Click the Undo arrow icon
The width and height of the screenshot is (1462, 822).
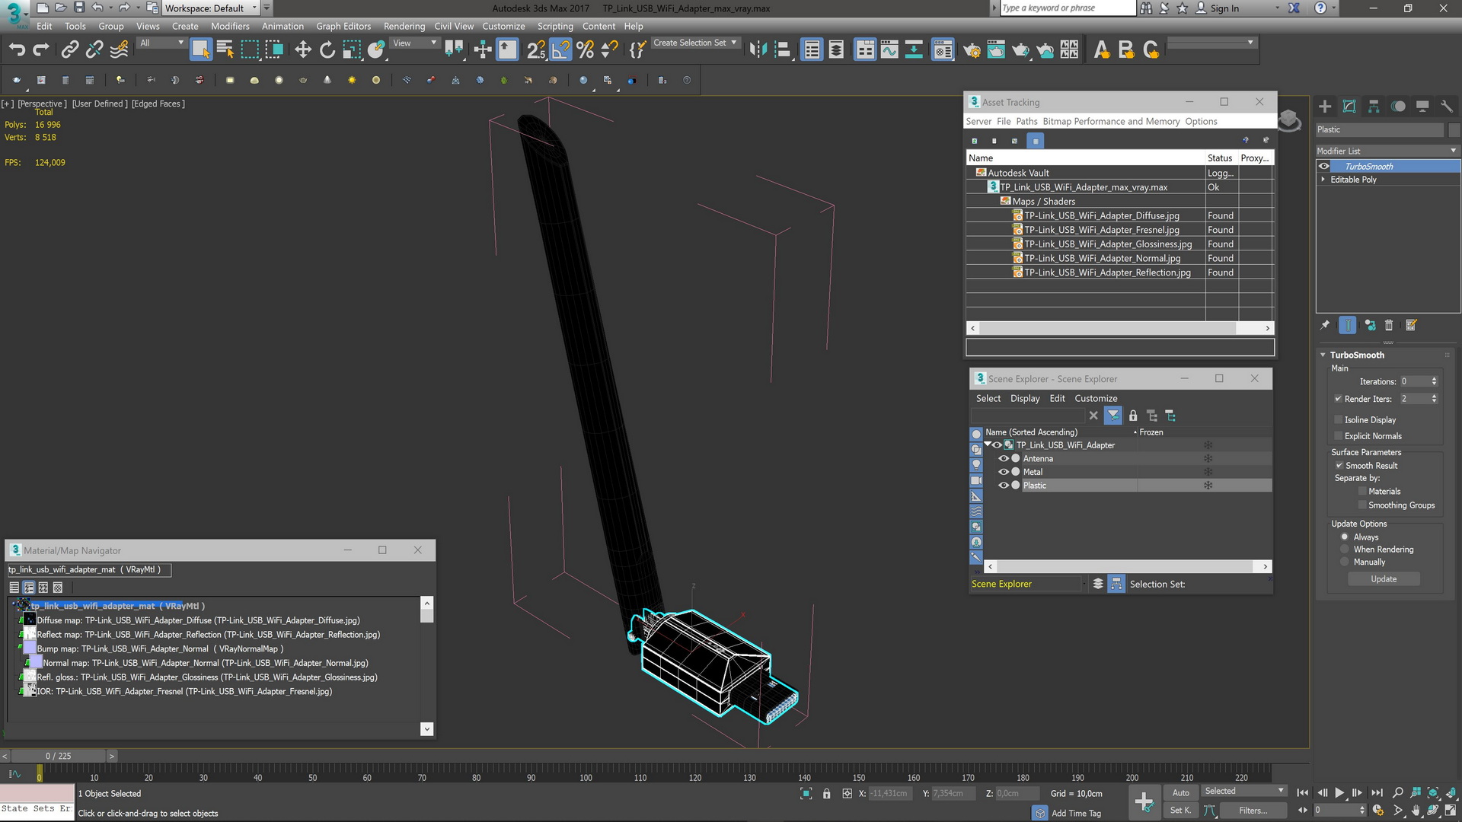(17, 50)
